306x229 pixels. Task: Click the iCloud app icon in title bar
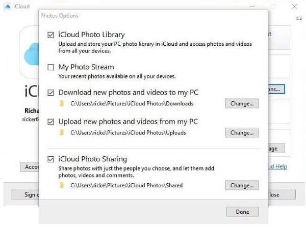tap(8, 7)
